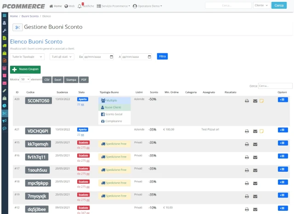Expand the Servizio Pcommerce menu

[x=113, y=6]
